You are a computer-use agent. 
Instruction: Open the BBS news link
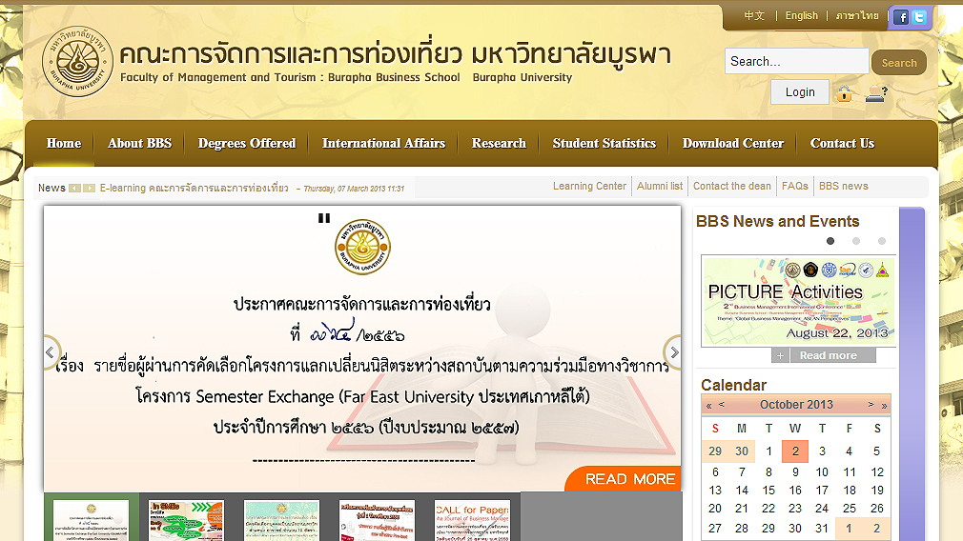[843, 186]
